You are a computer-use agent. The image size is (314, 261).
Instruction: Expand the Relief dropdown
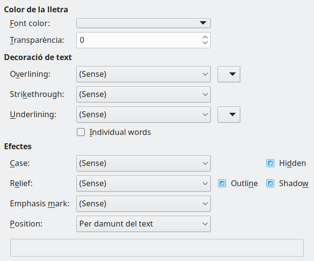143,183
